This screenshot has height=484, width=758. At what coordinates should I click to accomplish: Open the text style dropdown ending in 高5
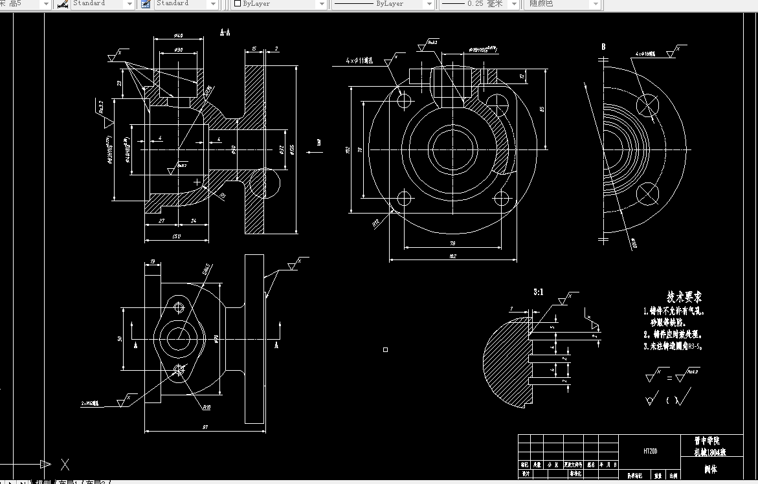47,4
